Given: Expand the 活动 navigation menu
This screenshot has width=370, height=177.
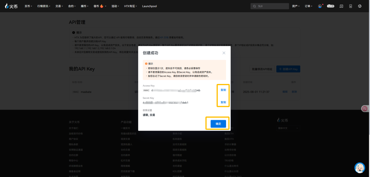Looking at the screenshot, I should pos(115,6).
